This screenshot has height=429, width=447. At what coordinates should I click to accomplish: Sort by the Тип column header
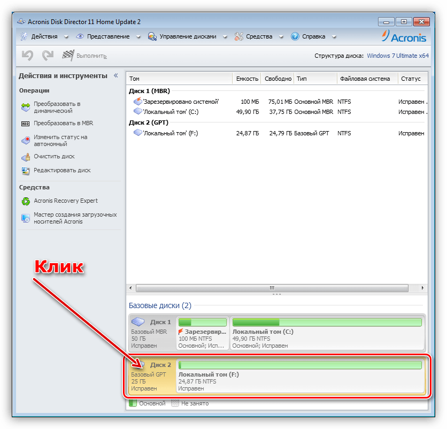coord(315,79)
